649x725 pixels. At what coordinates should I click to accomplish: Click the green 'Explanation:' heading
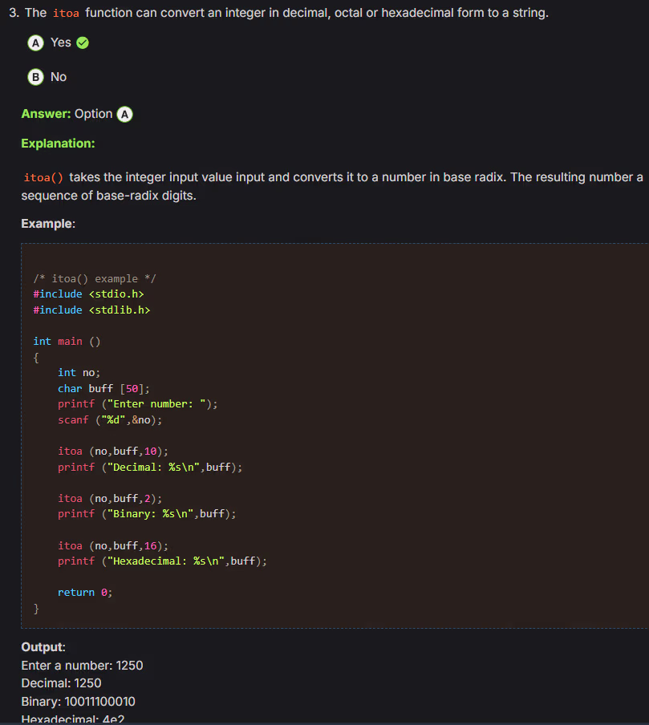(x=58, y=144)
